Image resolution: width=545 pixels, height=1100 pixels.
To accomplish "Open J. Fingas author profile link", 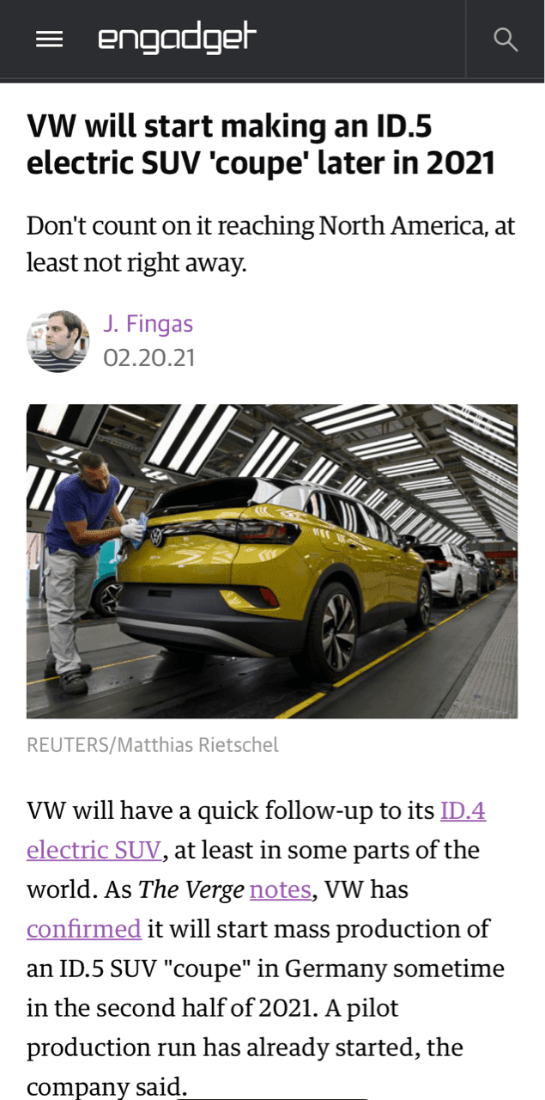I will click(x=148, y=324).
